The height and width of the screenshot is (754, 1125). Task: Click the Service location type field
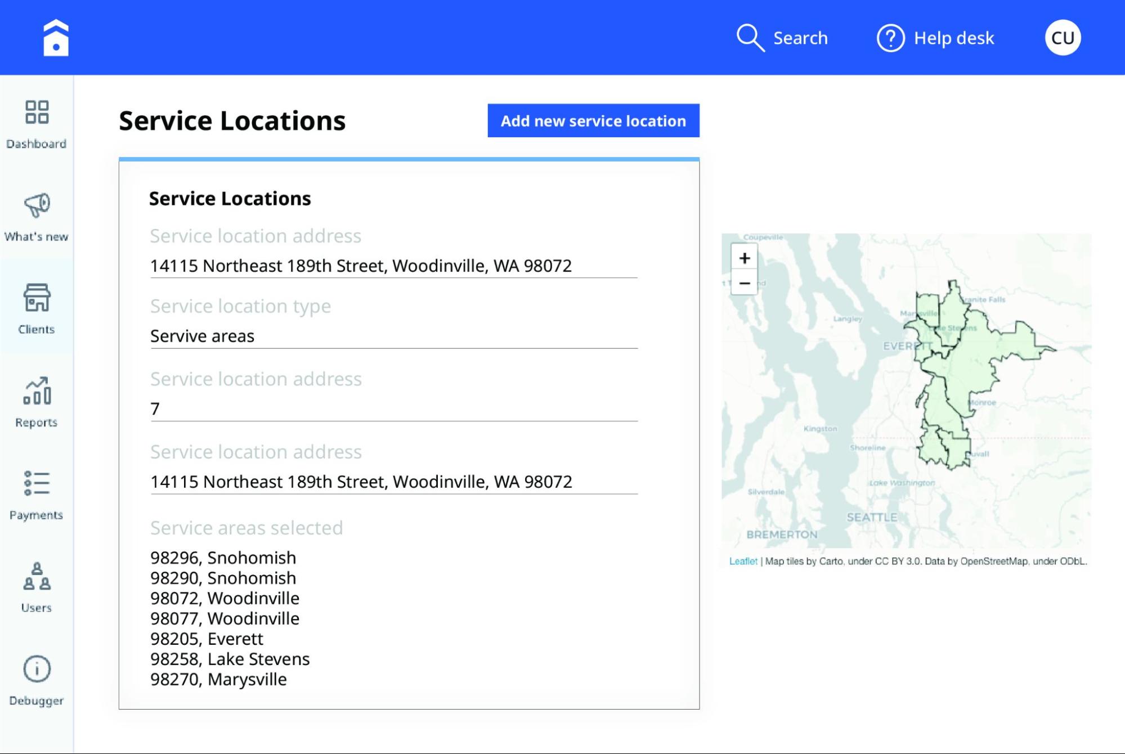coord(393,335)
